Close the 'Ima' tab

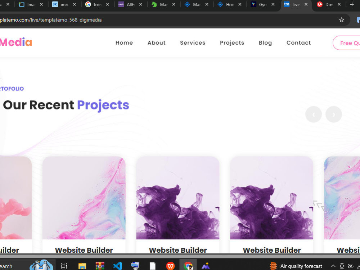coord(41,4)
